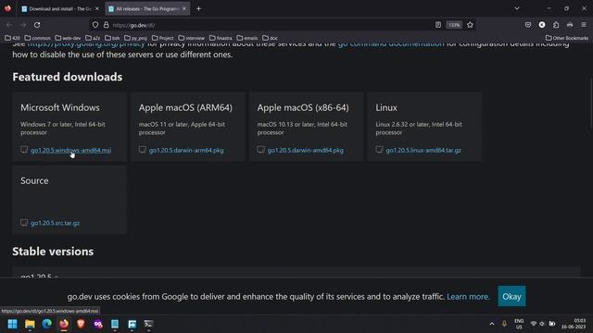Close the Download and install tab

click(x=96, y=8)
